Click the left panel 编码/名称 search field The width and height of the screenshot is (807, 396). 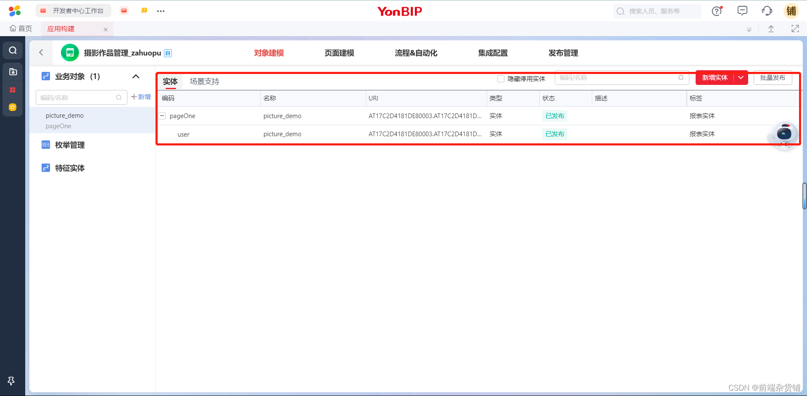pos(81,98)
